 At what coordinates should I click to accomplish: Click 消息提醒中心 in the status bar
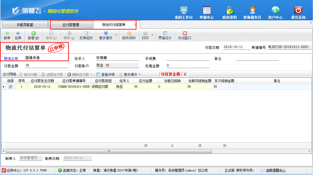point(275,170)
